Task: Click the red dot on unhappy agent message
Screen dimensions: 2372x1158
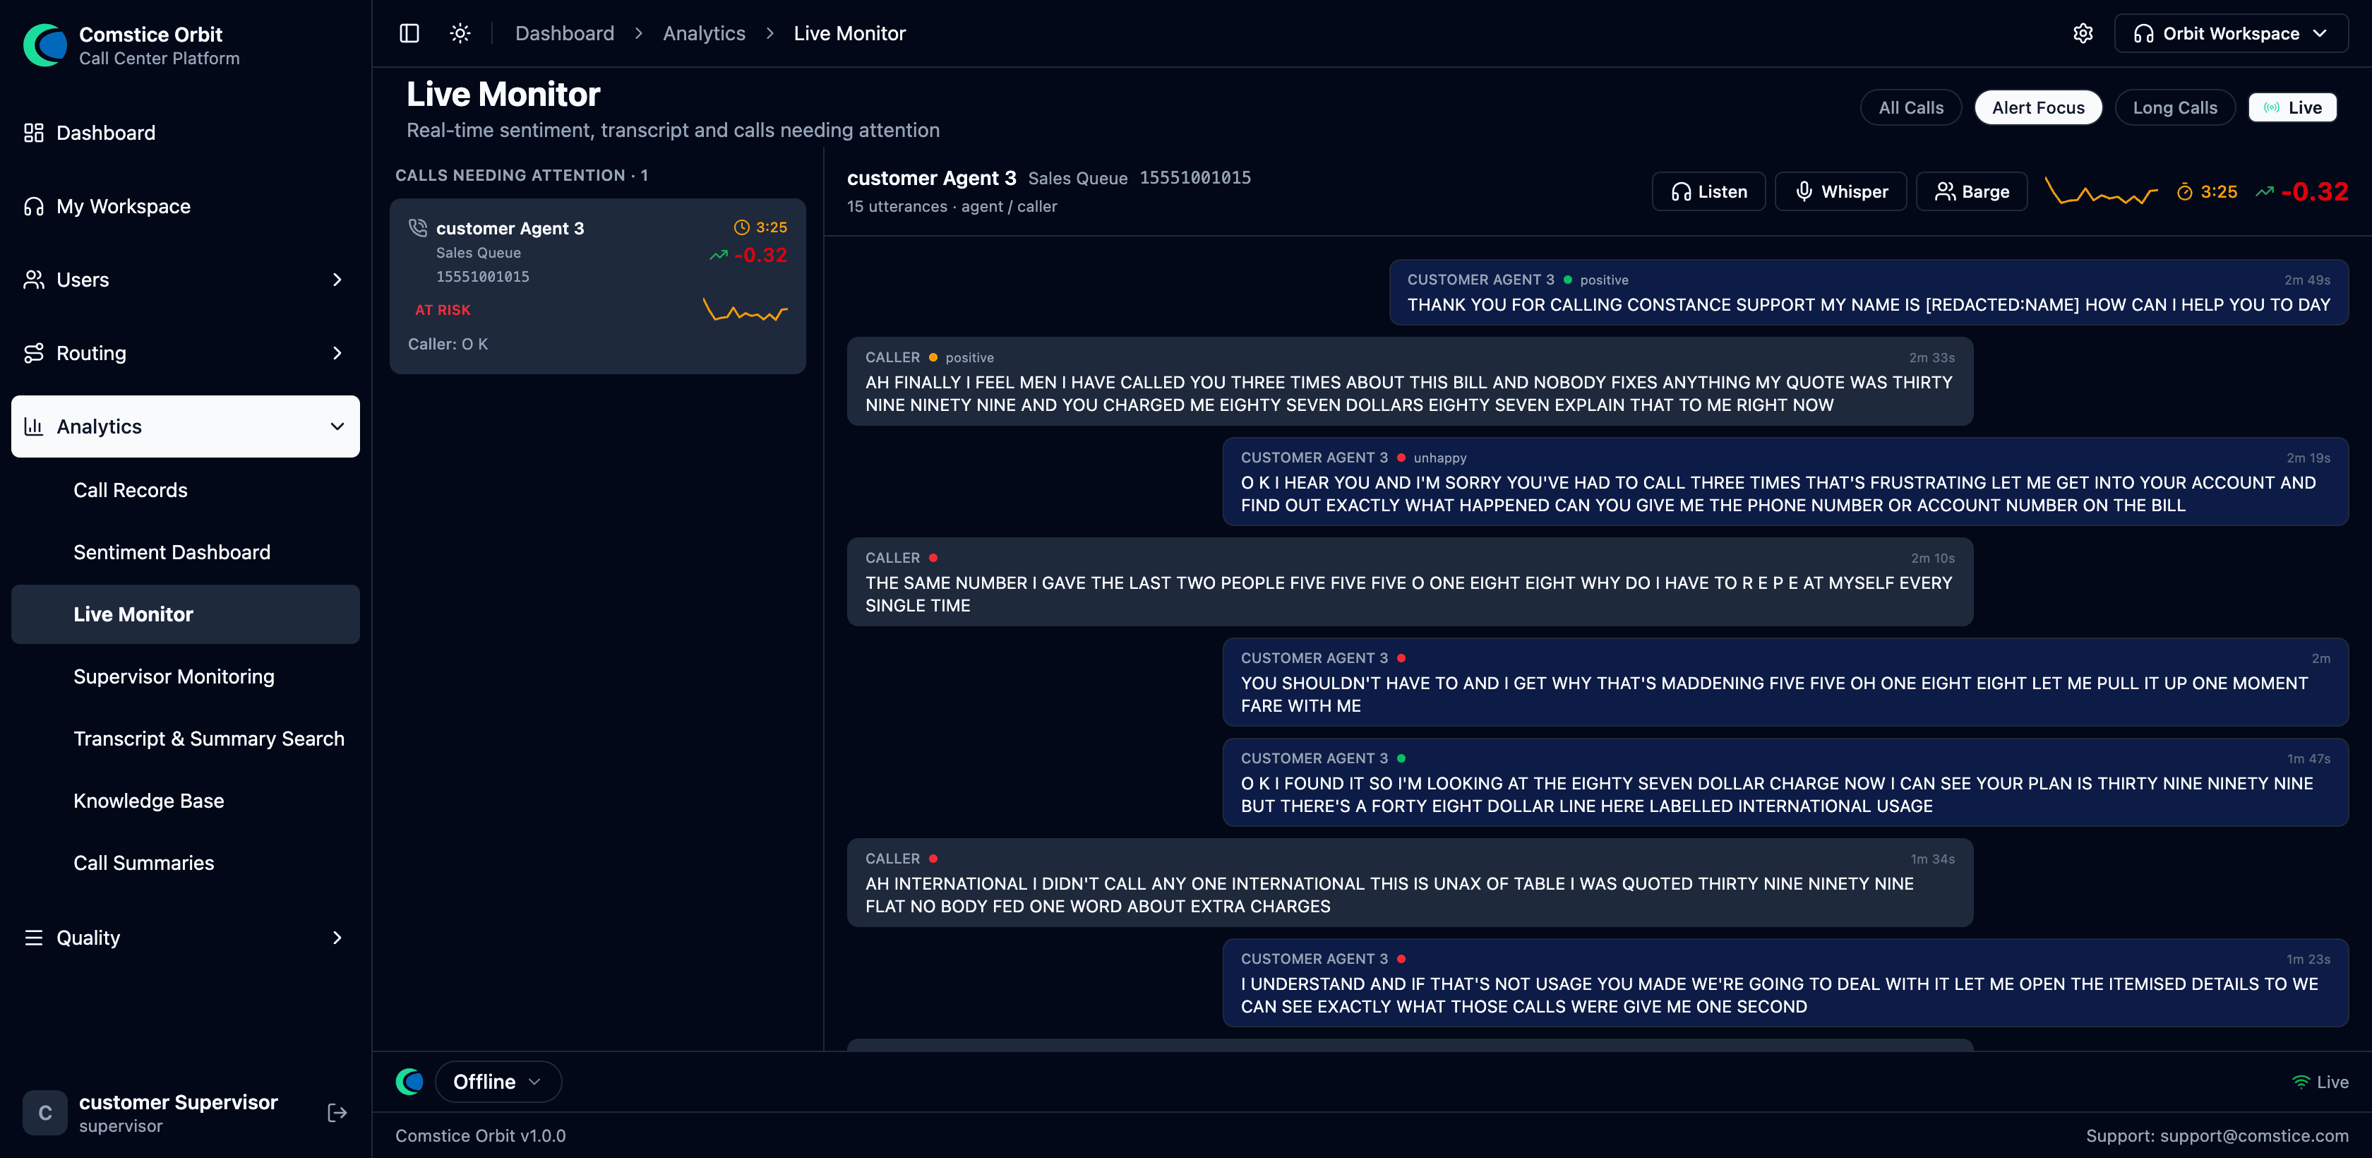Action: tap(1401, 458)
